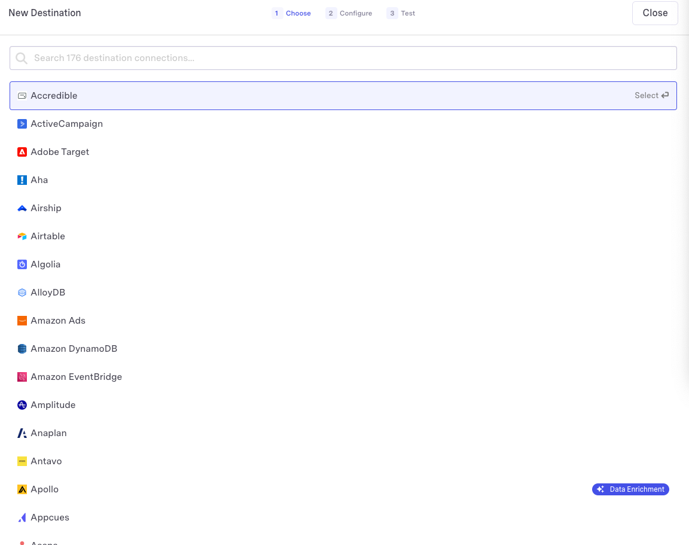Click the Amplitude logo icon
The image size is (689, 545).
22,405
